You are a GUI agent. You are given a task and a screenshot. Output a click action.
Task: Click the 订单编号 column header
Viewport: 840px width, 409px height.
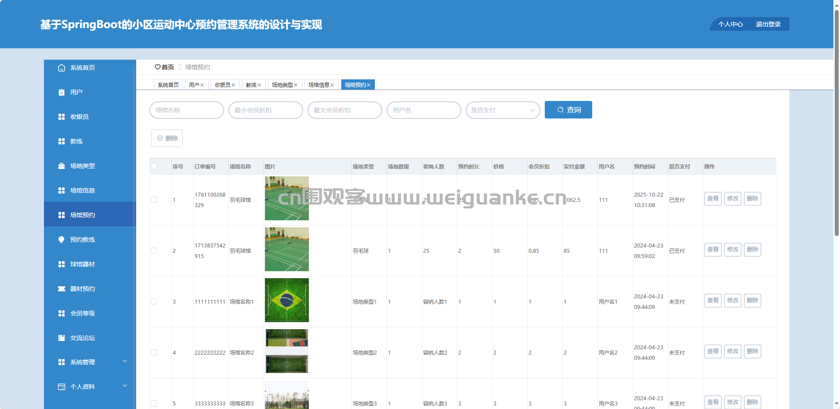click(205, 167)
